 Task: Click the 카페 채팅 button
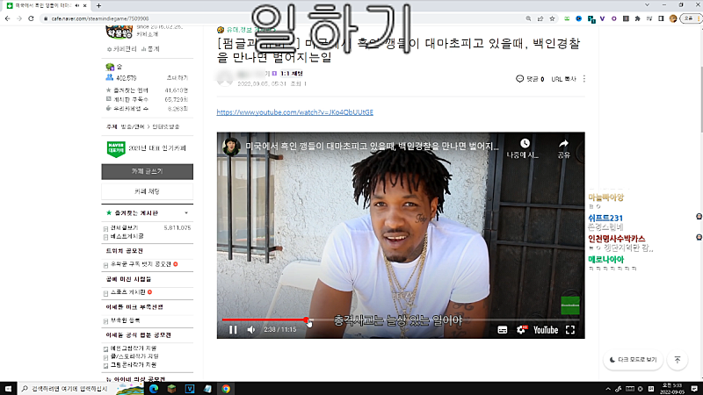[x=147, y=190]
